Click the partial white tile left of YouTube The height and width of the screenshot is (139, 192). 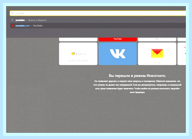coord(78,39)
